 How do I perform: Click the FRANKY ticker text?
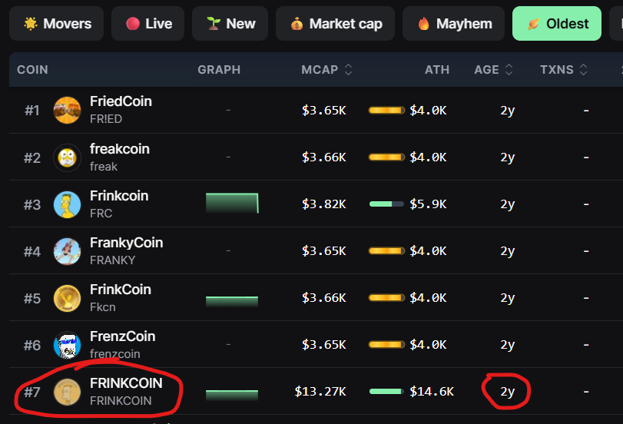coord(112,260)
